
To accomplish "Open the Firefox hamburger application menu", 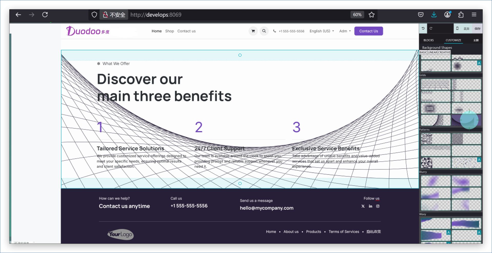I will pos(474,15).
